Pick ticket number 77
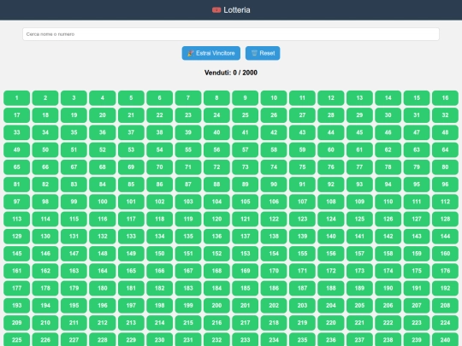Image resolution: width=462 pixels, height=346 pixels. [359, 167]
